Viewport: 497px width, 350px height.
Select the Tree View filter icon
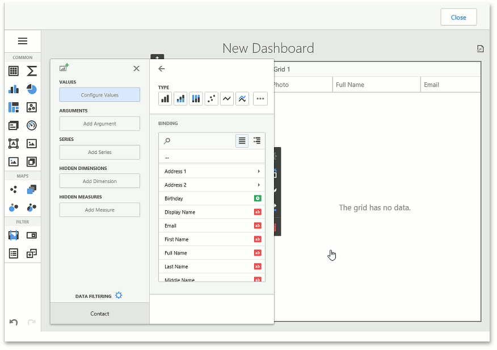click(31, 253)
